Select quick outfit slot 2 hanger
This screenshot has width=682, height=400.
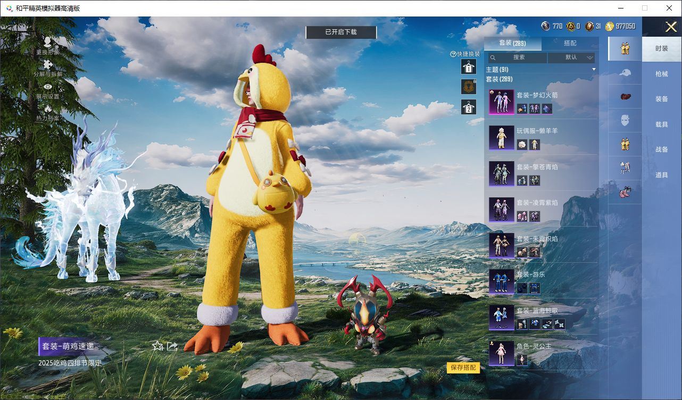coord(468,107)
